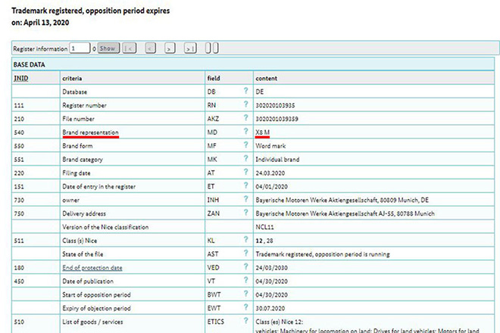Go to next register record

[170, 48]
